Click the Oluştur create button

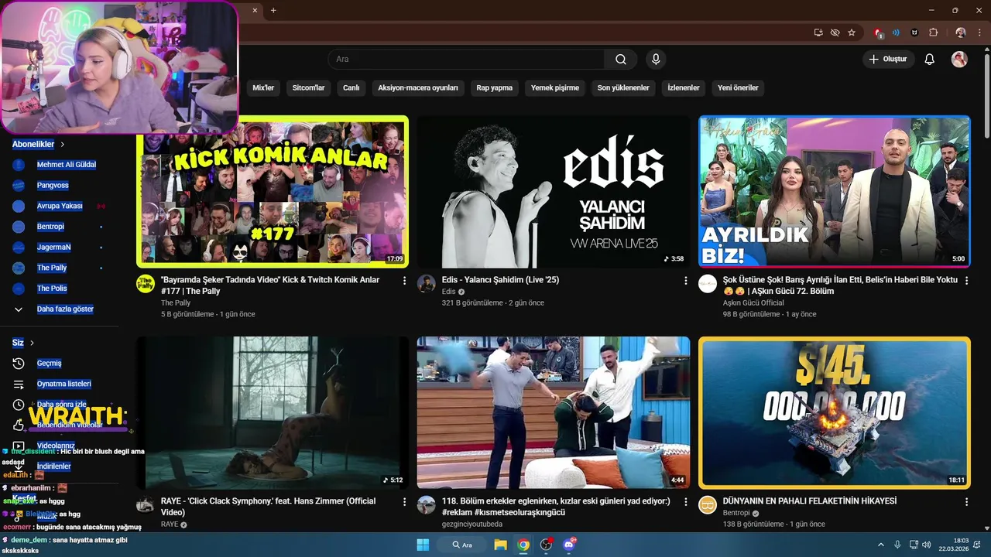(x=889, y=60)
